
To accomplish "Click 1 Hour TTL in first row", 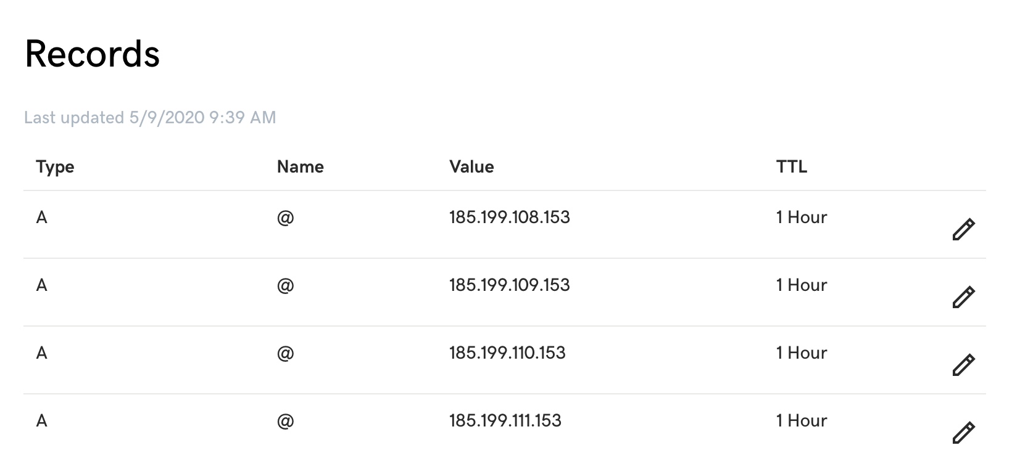I will 802,217.
